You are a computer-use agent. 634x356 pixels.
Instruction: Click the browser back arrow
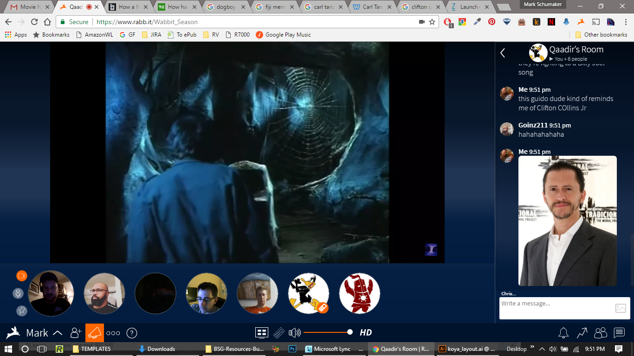click(8, 22)
